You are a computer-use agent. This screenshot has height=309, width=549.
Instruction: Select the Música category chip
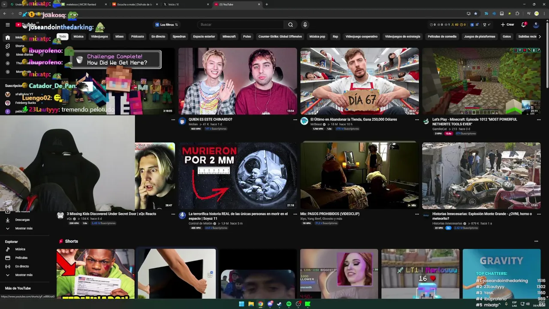(78, 36)
